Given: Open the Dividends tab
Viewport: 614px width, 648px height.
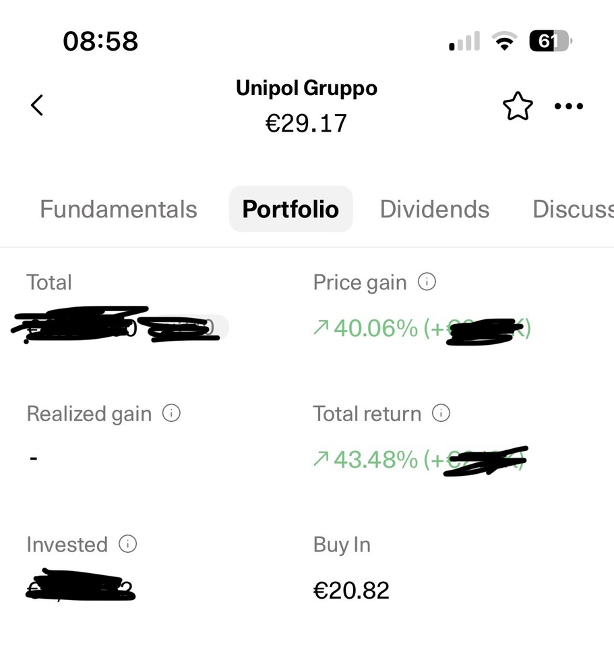Looking at the screenshot, I should pos(435,209).
